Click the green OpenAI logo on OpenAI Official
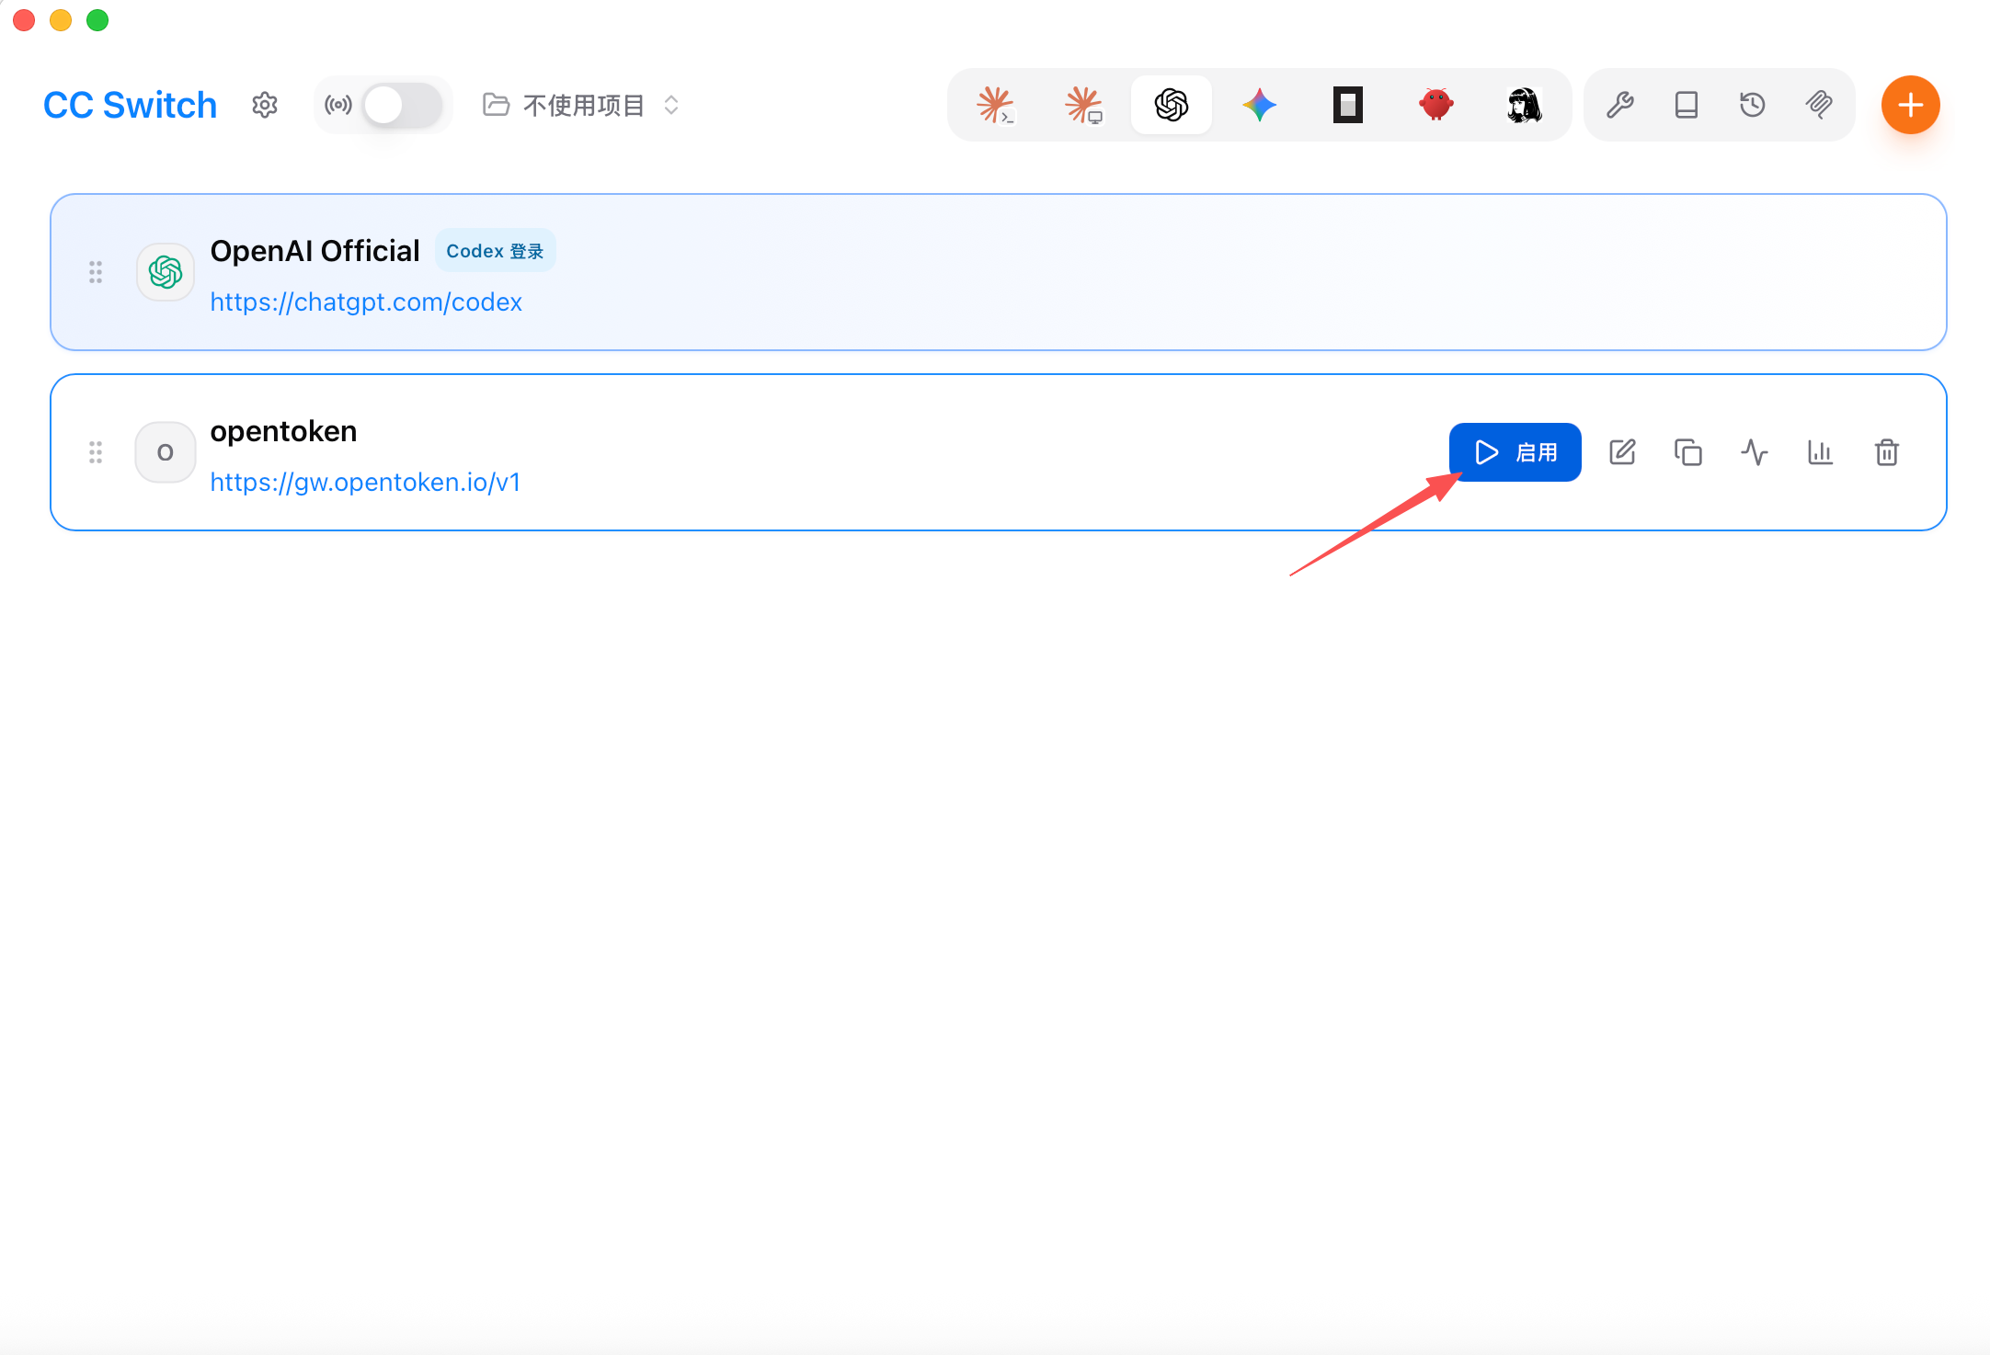1990x1355 pixels. click(166, 272)
